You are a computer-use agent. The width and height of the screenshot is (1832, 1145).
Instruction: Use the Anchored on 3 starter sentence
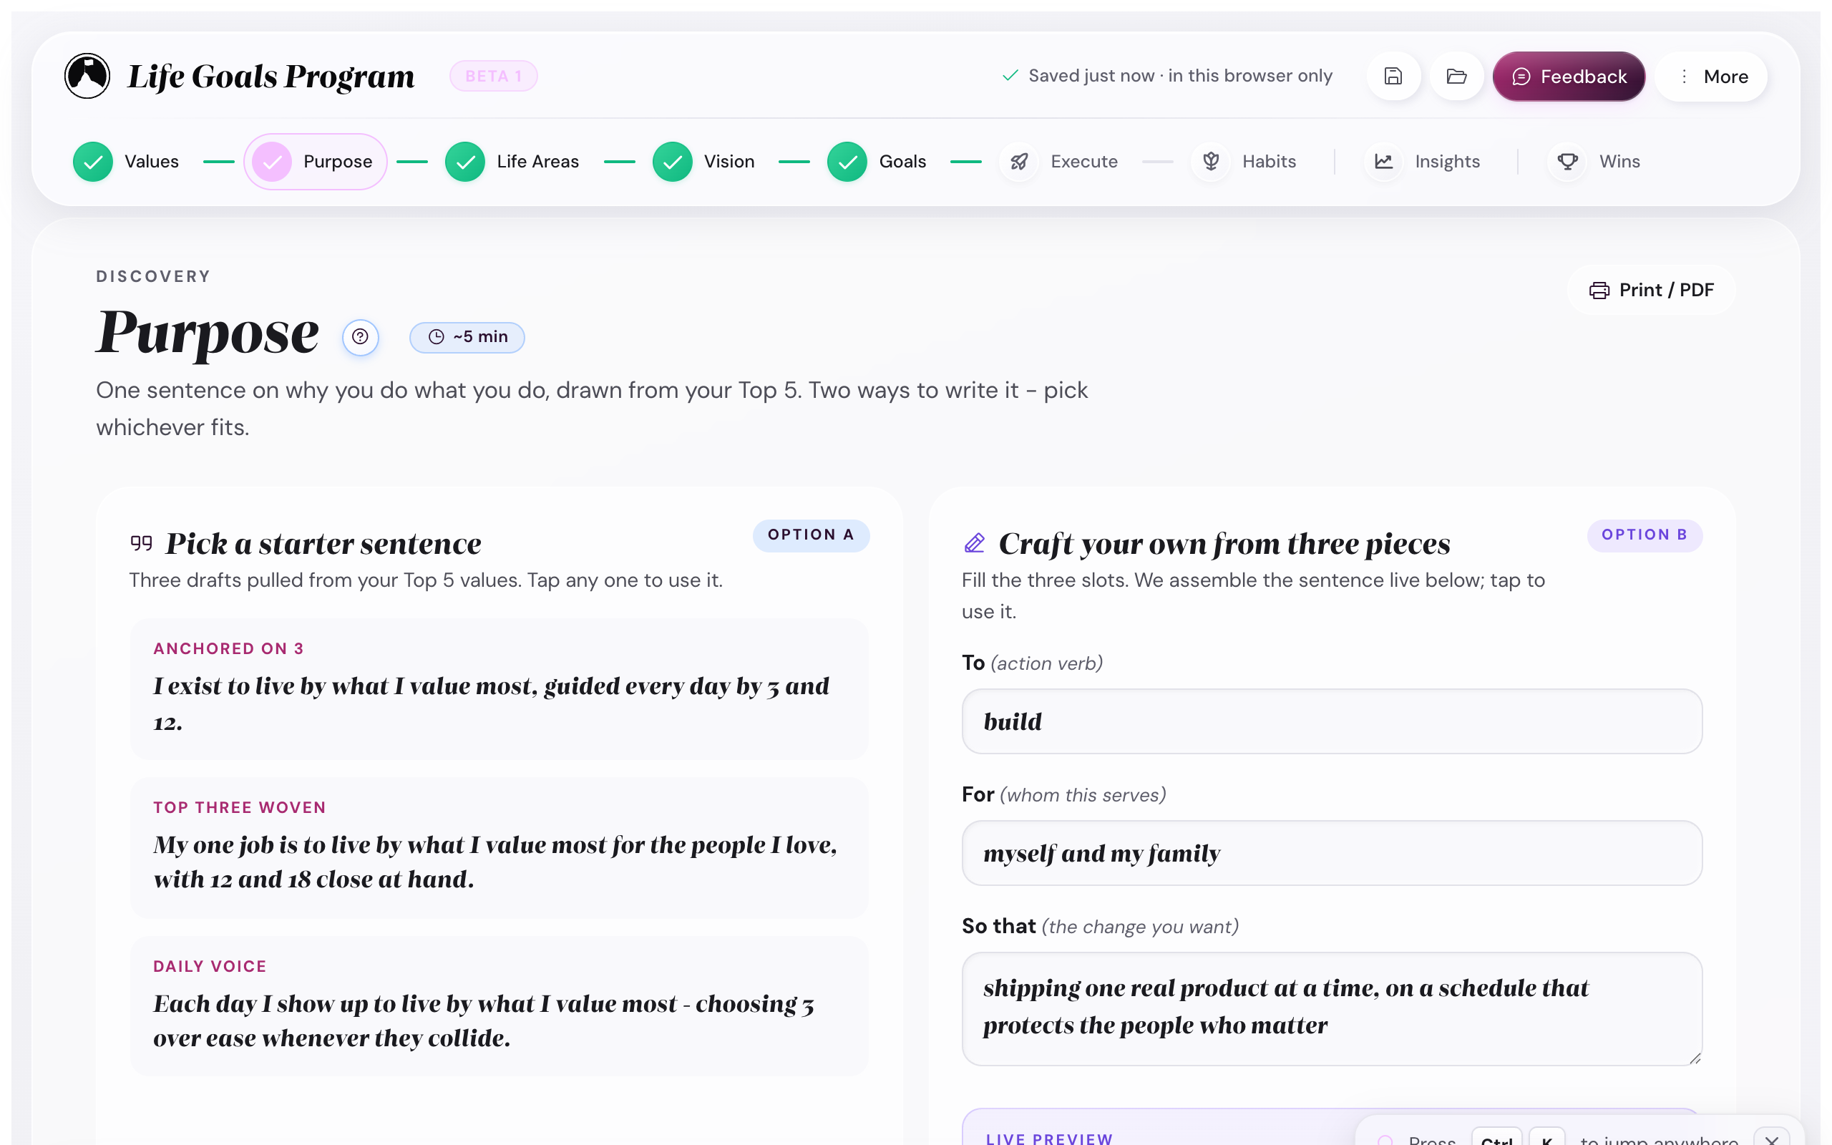tap(499, 688)
